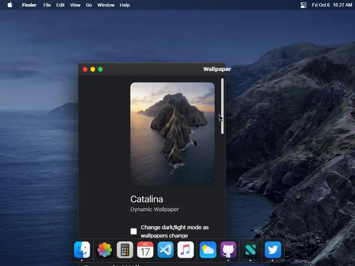The width and height of the screenshot is (355, 266).
Task: Open the Edit menu
Action: click(x=60, y=5)
